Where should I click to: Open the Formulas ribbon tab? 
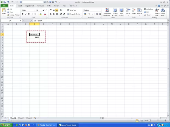tap(40, 5)
